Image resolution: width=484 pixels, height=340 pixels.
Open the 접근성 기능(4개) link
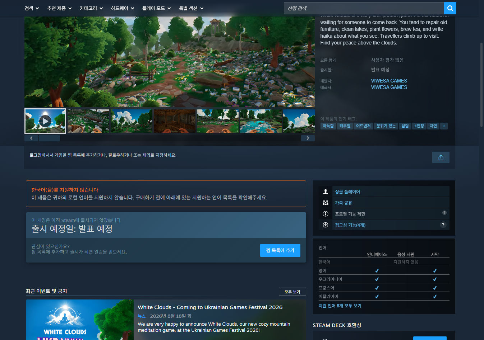(350, 225)
